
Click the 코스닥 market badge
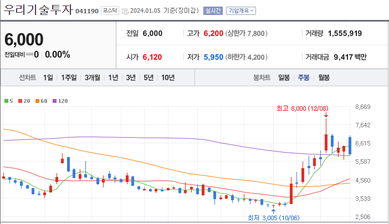coord(110,11)
